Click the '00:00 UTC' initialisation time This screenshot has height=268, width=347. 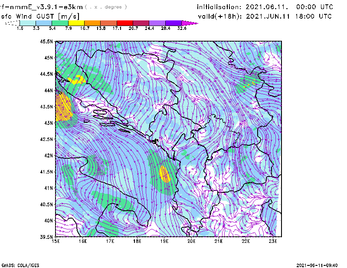(314, 7)
